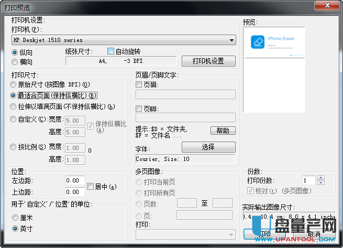Click the 左边距 margin input field

(75, 181)
